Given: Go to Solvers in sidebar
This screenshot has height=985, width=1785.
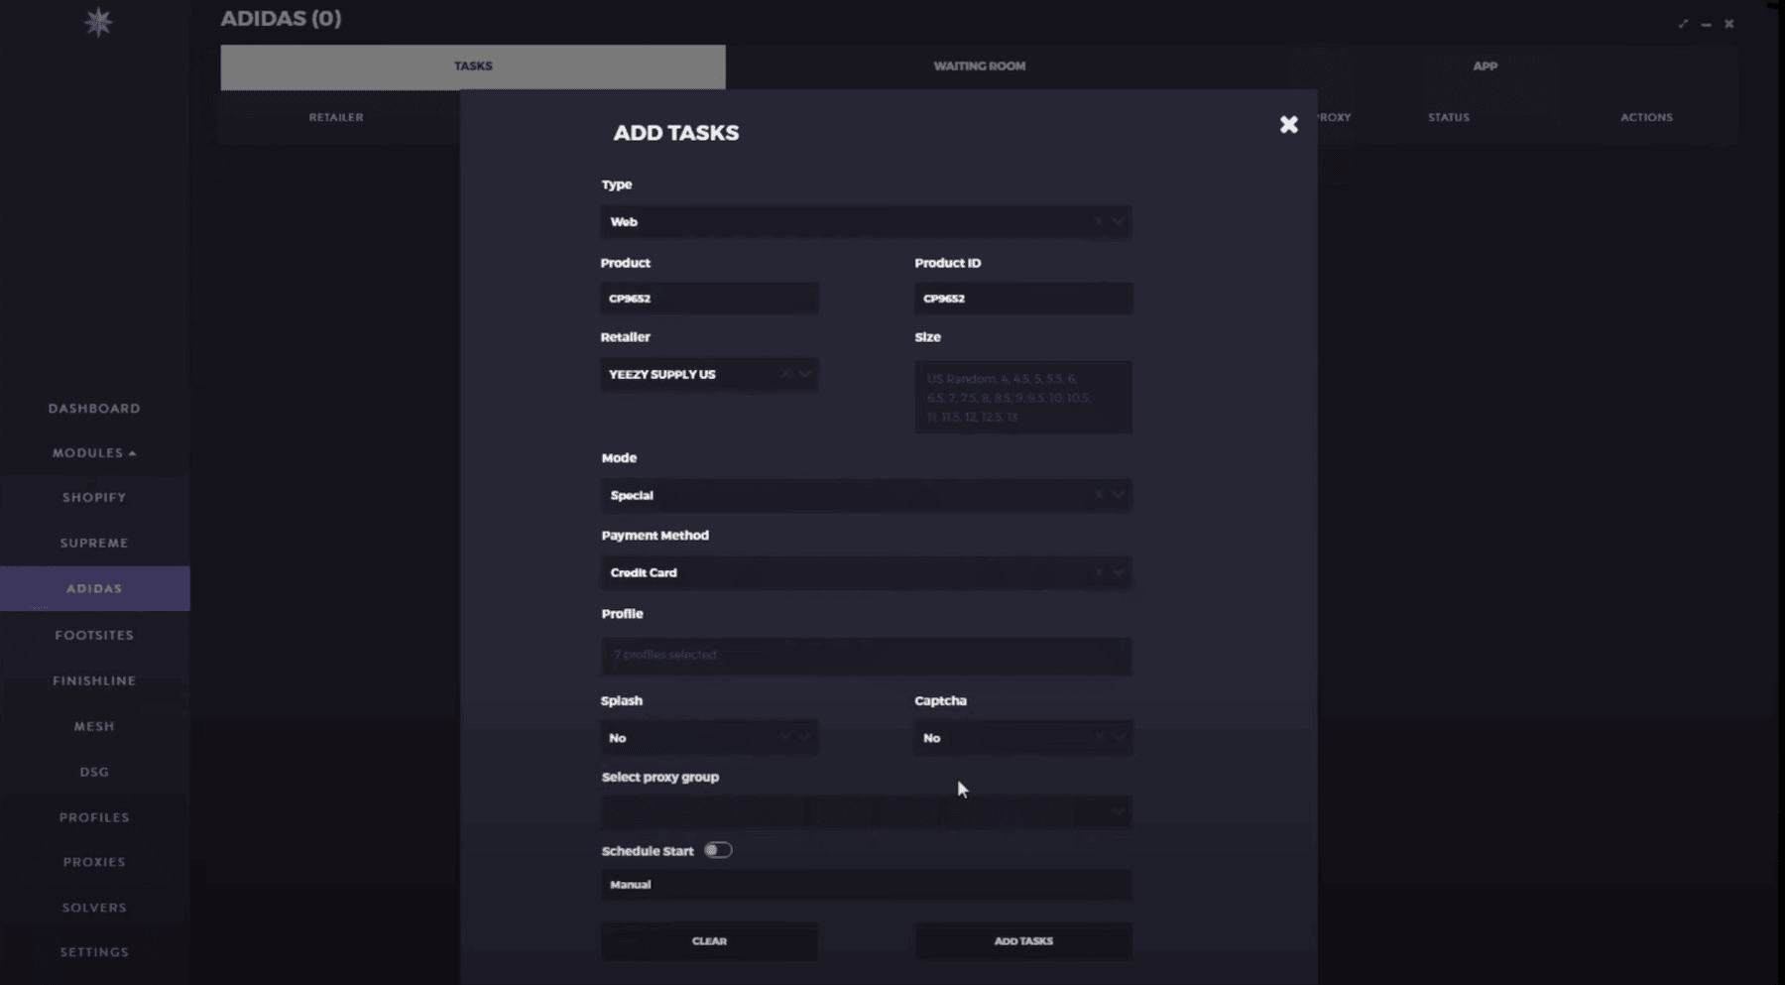Looking at the screenshot, I should point(94,908).
